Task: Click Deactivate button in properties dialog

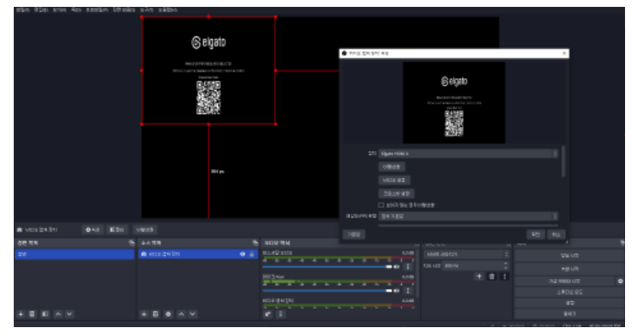Action: (x=392, y=167)
